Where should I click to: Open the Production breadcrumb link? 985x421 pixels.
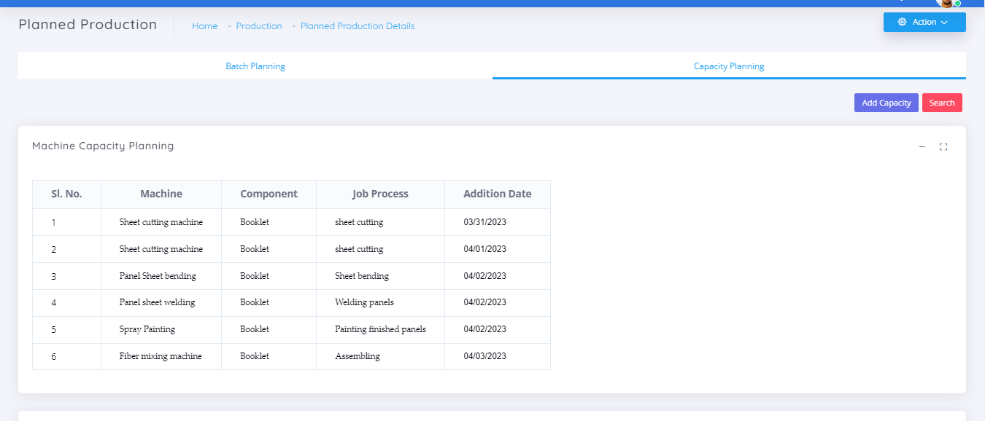(x=259, y=25)
